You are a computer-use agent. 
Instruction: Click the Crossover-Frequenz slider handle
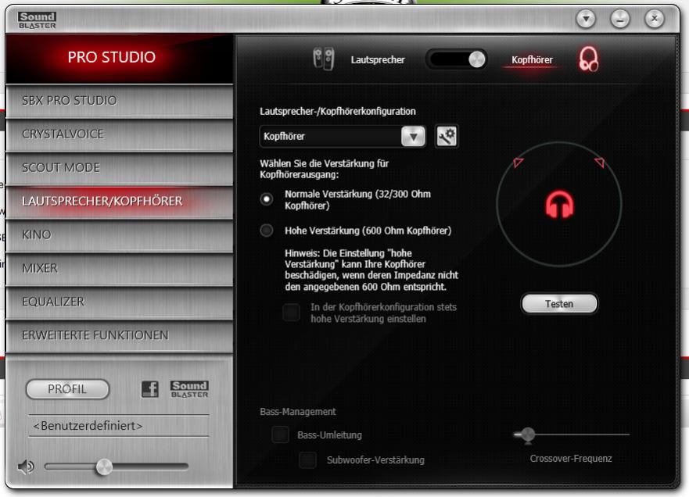pyautogui.click(x=527, y=435)
